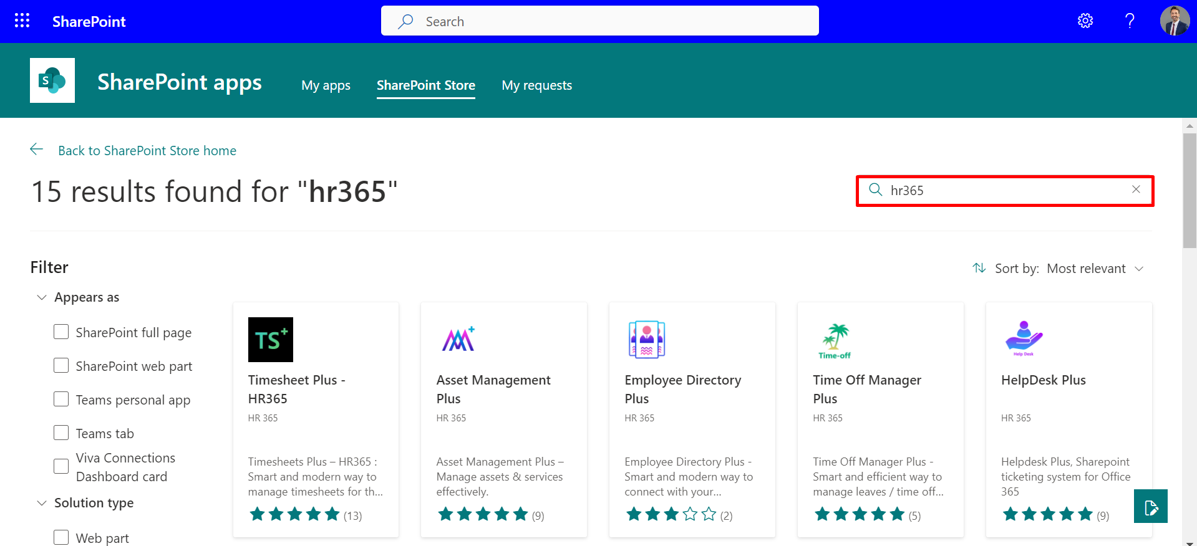This screenshot has width=1197, height=546.
Task: Collapse the Appears as filter section
Action: [42, 297]
